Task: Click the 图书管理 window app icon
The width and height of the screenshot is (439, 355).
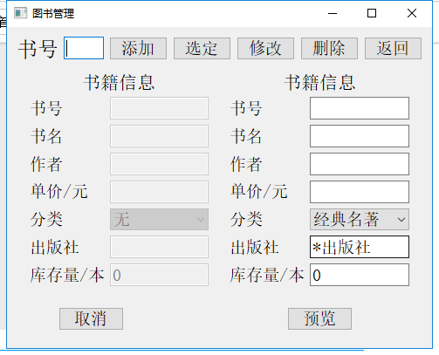Action: click(20, 13)
